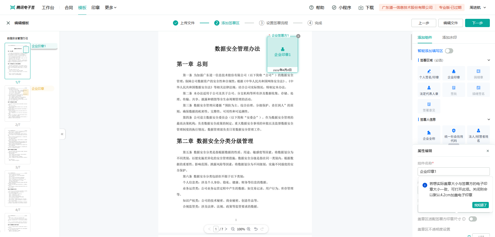This screenshot has width=495, height=237.
Task: Open the 更多 navigation dropdown
Action: [x=111, y=8]
